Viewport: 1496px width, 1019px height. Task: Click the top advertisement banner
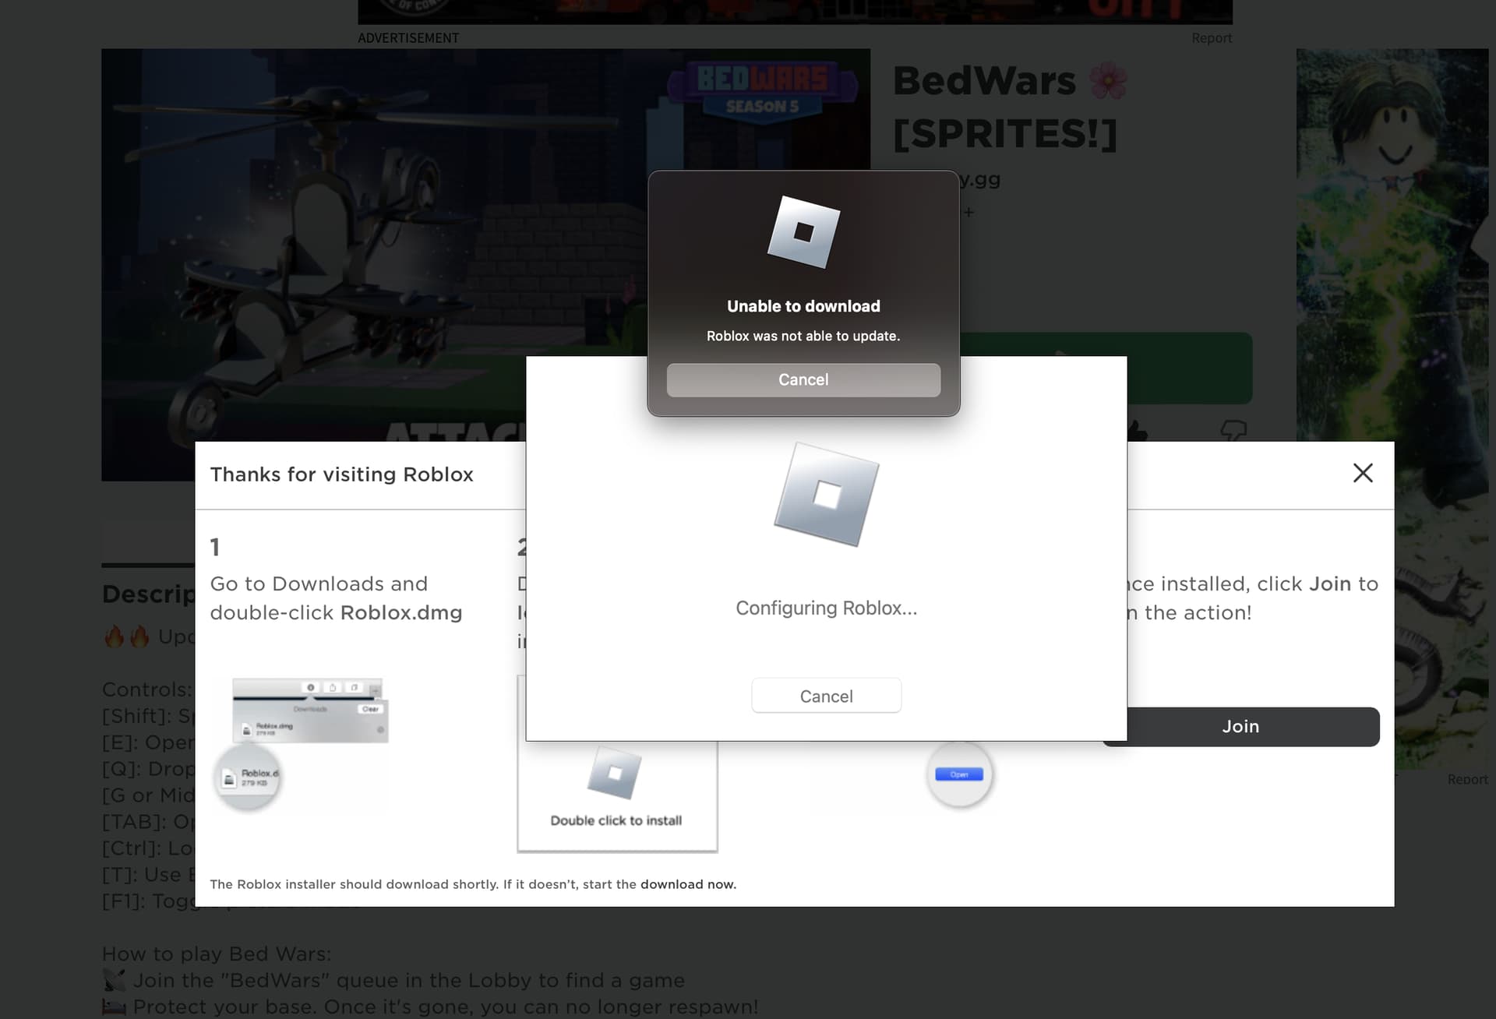(795, 12)
